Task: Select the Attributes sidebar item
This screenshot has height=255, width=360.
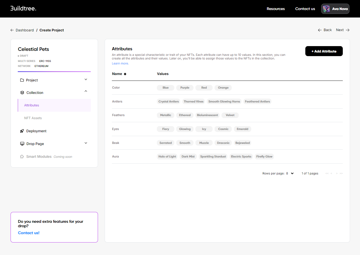Action: (x=32, y=105)
